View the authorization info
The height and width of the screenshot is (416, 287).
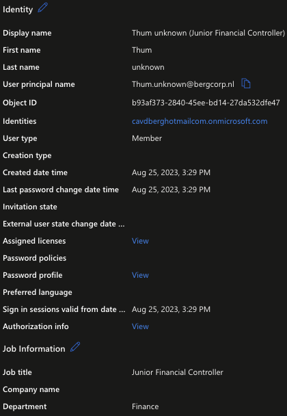tap(140, 326)
